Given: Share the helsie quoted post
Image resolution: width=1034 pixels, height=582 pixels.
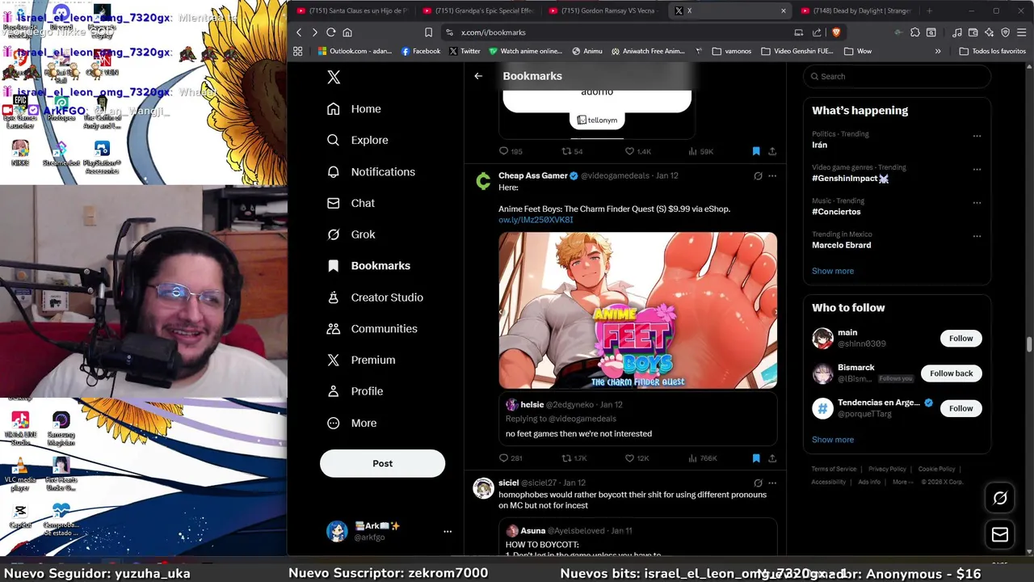Looking at the screenshot, I should coord(772,458).
